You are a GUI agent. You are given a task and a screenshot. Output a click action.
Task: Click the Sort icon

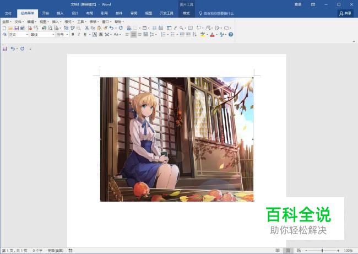click(194, 35)
